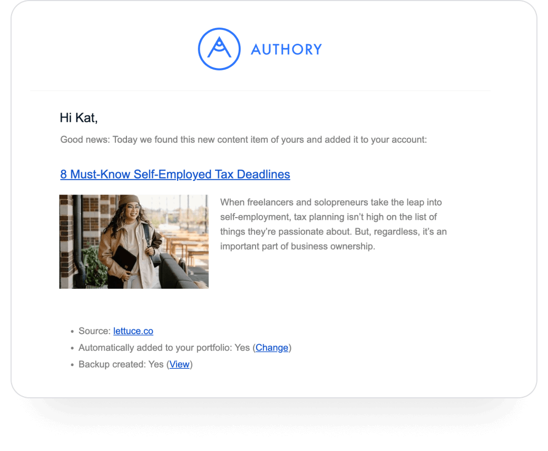Screen dimensions: 548x451
Task: Click the 'Backup created:' label text
Action: [112, 365]
